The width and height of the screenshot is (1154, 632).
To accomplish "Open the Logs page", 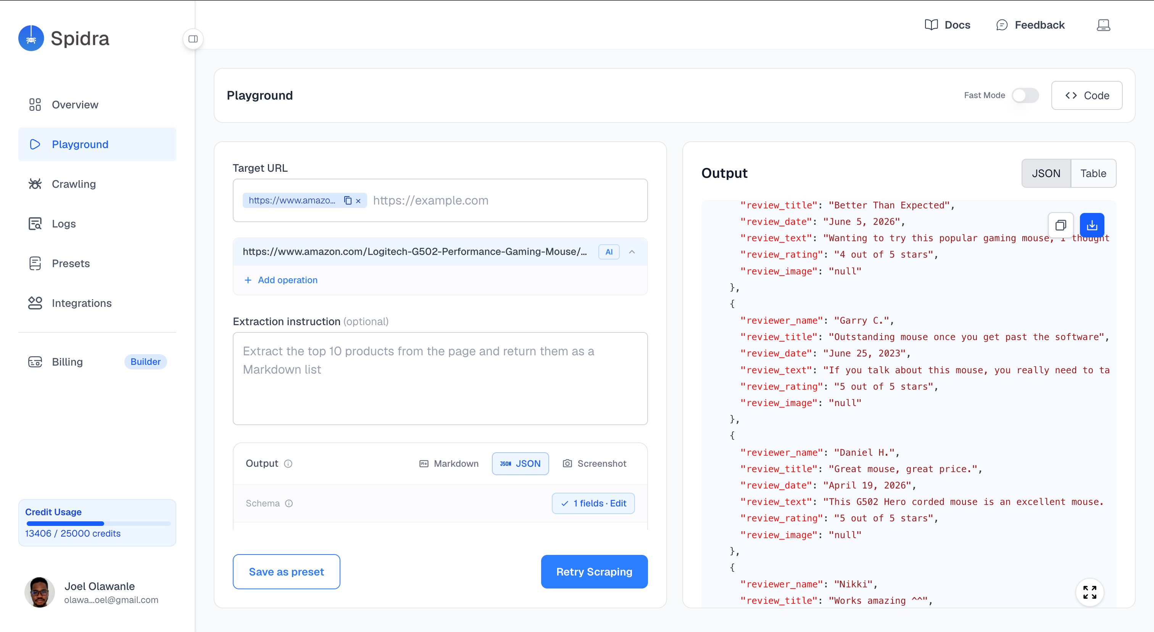I will tap(97, 224).
